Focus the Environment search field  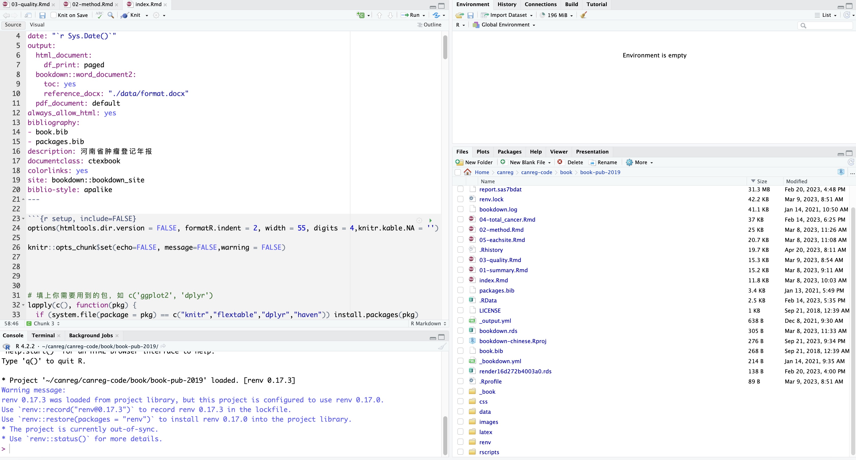[x=825, y=26]
